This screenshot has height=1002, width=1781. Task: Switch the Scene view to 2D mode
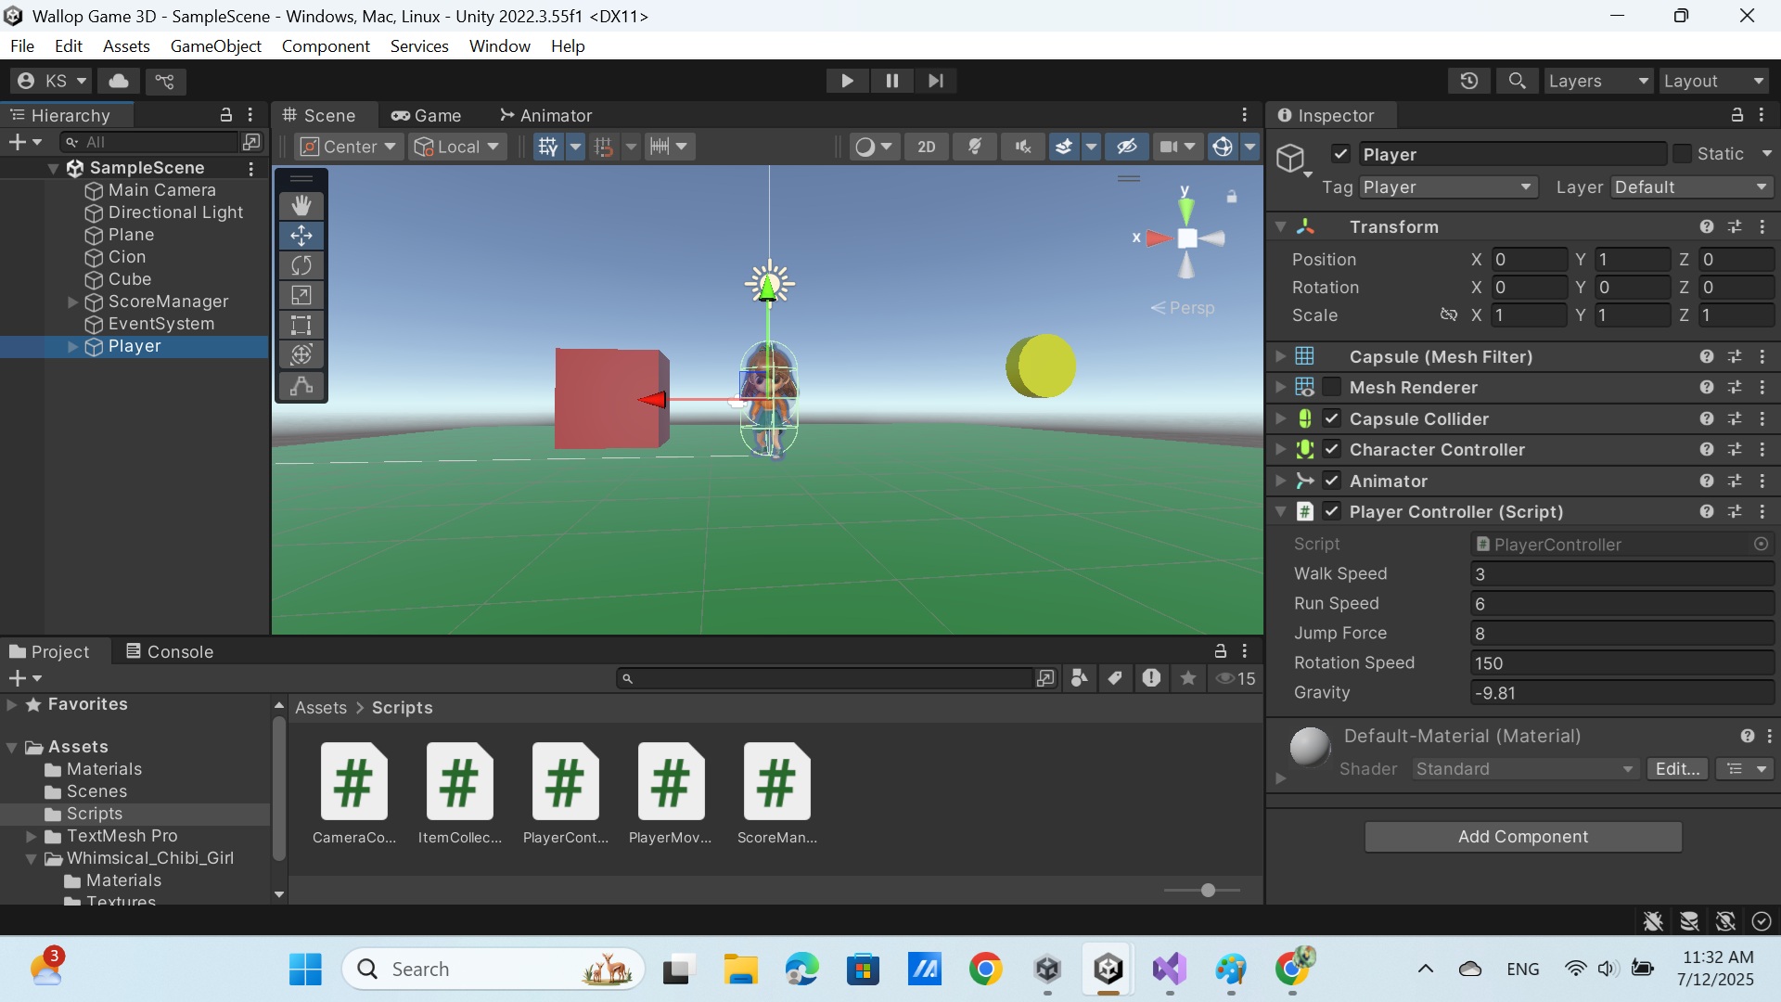pyautogui.click(x=925, y=146)
